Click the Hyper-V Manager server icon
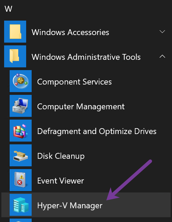172x222 pixels. coord(21,205)
